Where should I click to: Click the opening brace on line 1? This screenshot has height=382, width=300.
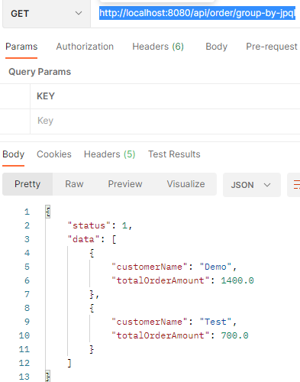tap(48, 212)
